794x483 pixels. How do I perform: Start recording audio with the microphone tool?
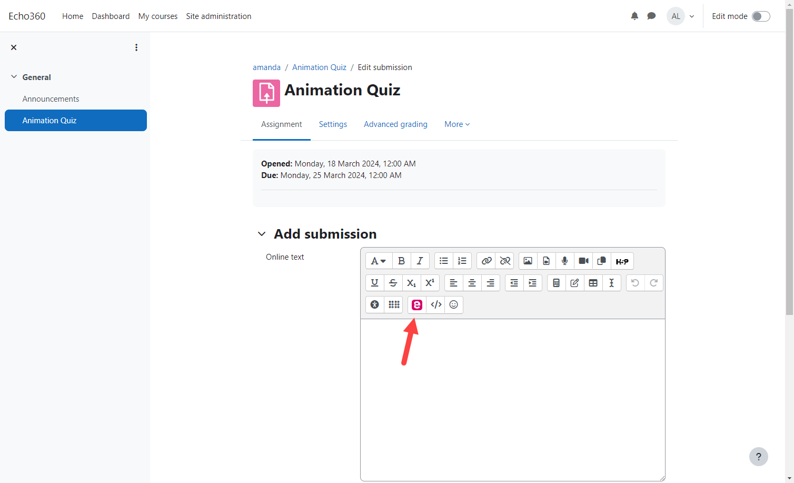click(x=564, y=261)
